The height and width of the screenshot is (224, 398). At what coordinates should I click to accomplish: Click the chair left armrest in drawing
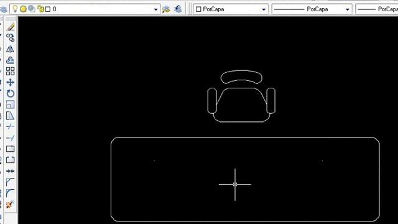click(212, 101)
